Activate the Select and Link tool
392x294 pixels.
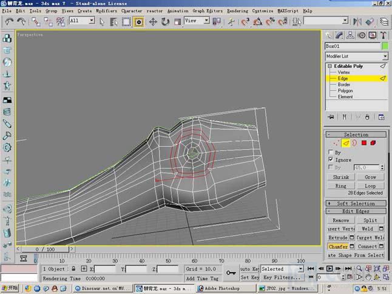36,22
